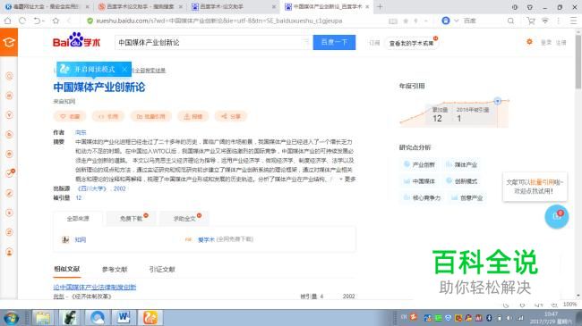The height and width of the screenshot is (326, 582).
Task: Expand abstract with 更多 arrow
Action: [x=348, y=179]
